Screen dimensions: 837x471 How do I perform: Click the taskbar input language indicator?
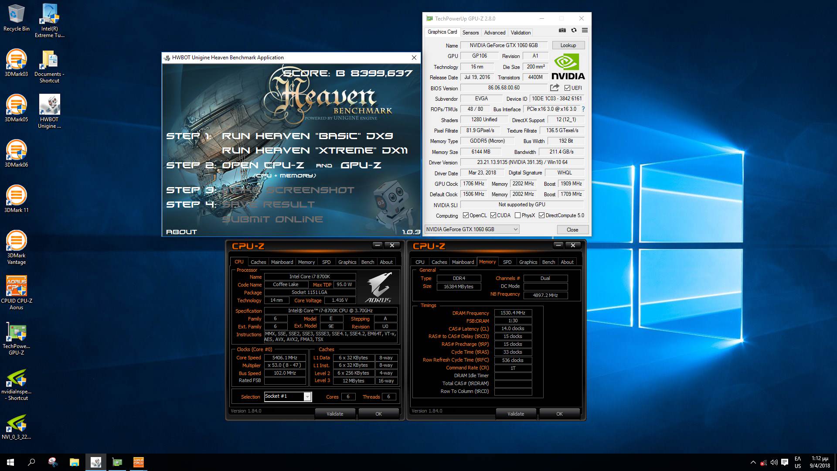[798, 462]
